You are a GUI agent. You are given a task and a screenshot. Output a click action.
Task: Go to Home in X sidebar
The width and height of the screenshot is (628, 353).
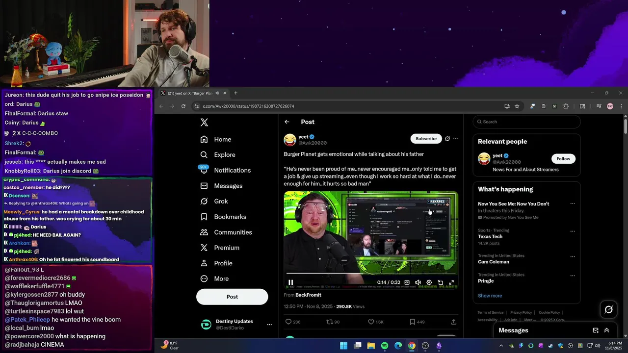(215, 139)
